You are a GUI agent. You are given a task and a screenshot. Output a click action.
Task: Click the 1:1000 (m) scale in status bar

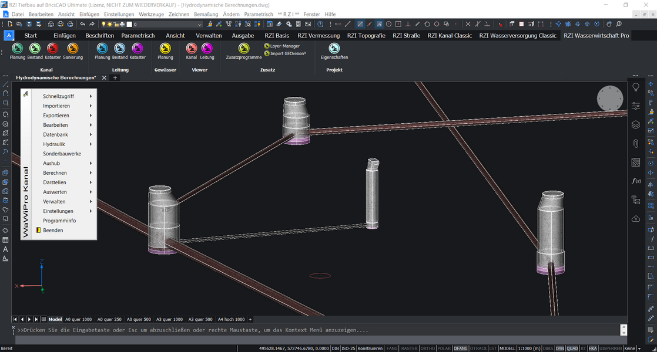529,348
